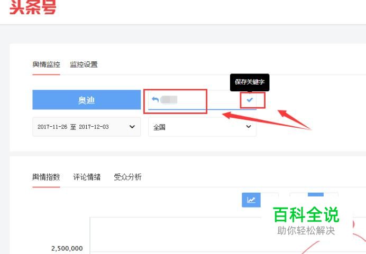Focus the keyword input field

pyautogui.click(x=202, y=100)
